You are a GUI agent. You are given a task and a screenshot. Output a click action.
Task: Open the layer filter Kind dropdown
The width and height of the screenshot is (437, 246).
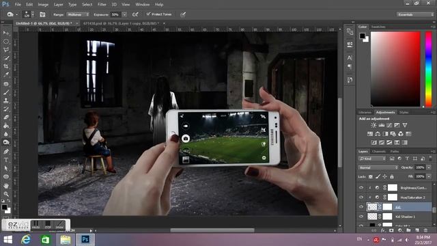pos(372,159)
